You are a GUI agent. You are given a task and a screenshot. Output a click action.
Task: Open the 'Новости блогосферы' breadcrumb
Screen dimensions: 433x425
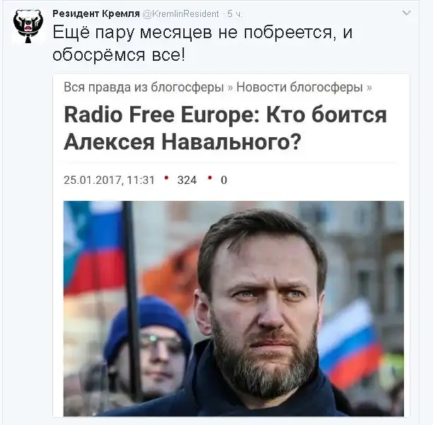(299, 87)
